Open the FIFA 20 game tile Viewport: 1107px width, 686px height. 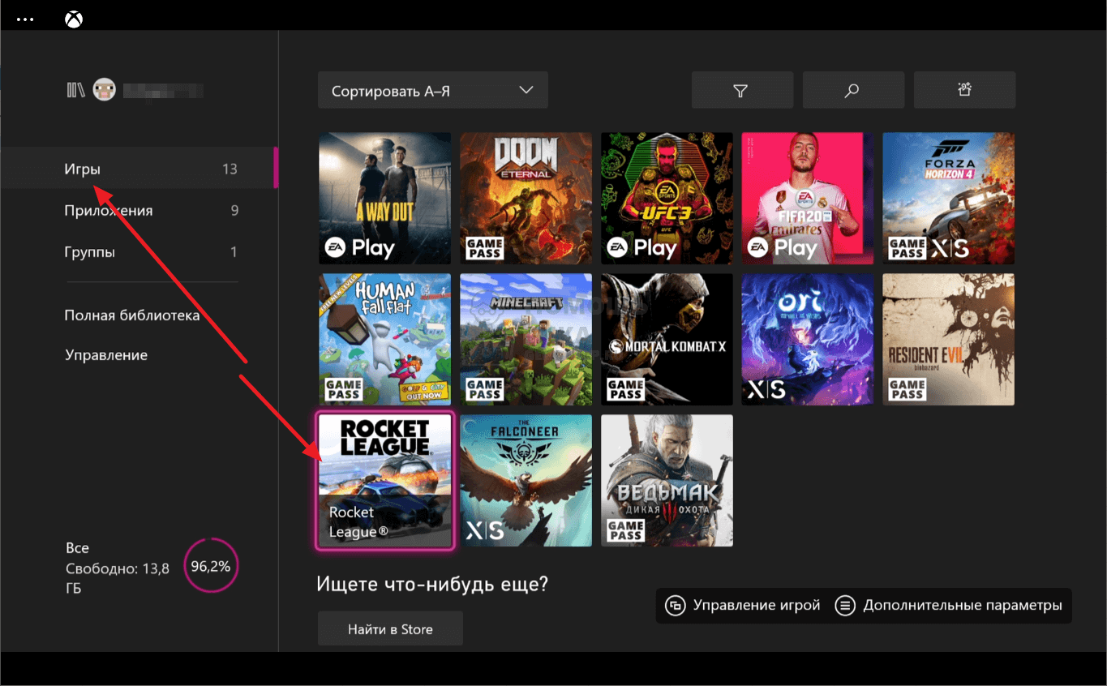pyautogui.click(x=808, y=199)
